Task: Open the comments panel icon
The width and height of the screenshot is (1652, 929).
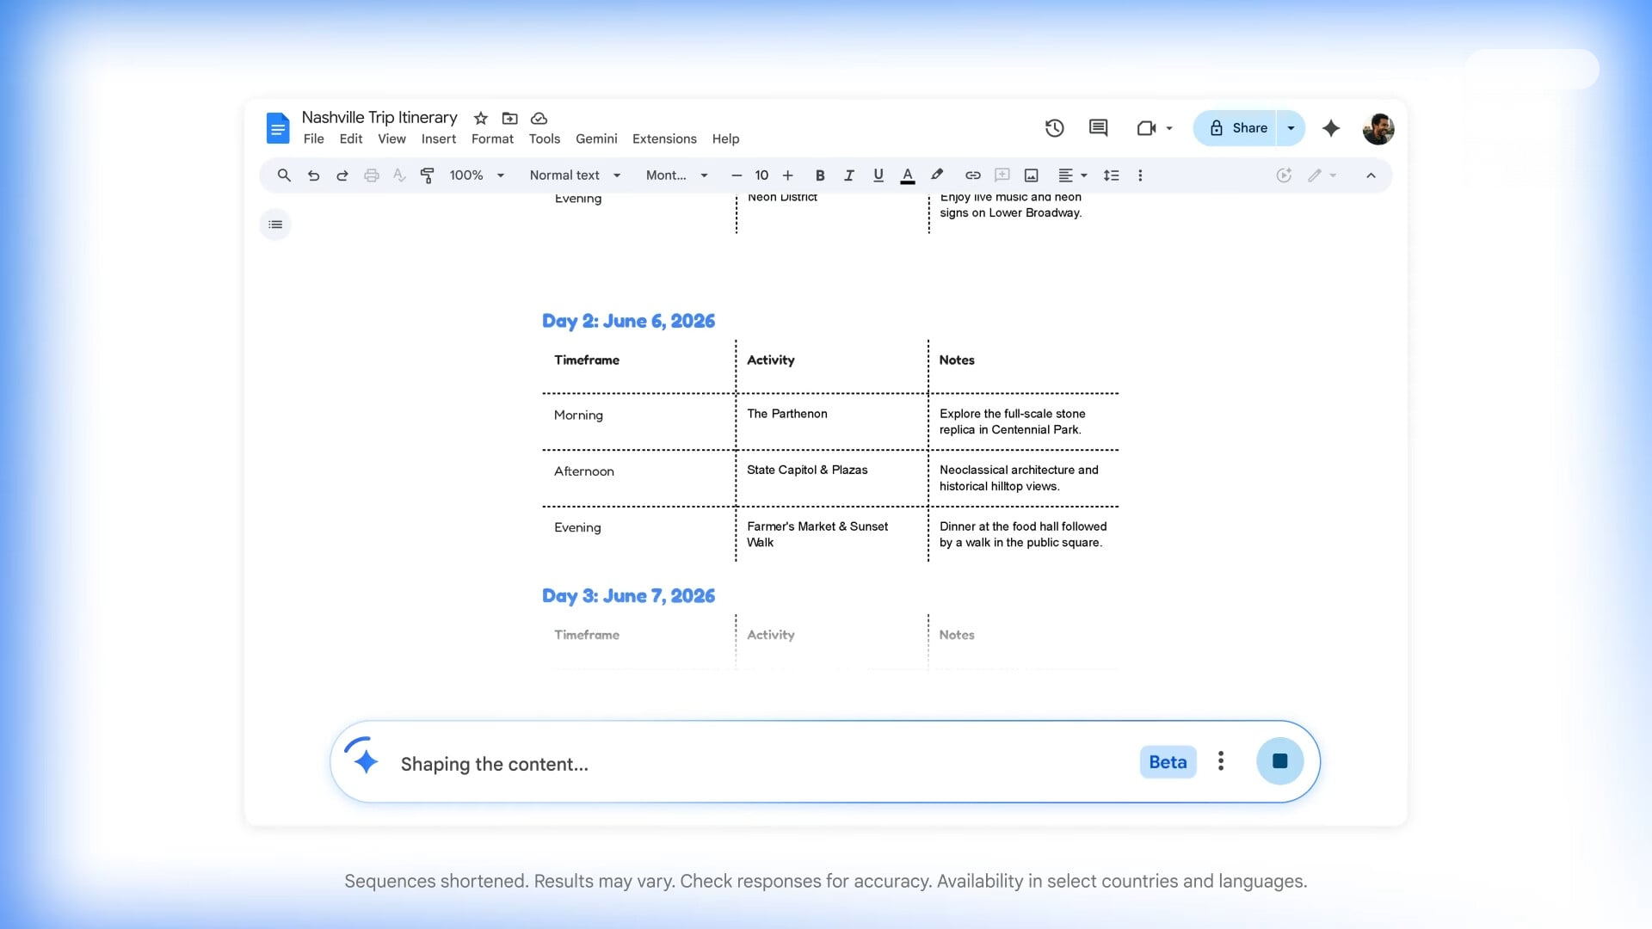Action: click(1098, 128)
